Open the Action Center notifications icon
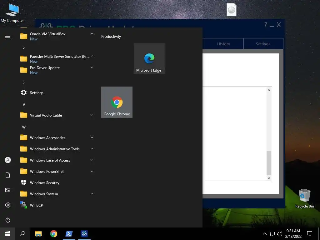 tap(310, 234)
